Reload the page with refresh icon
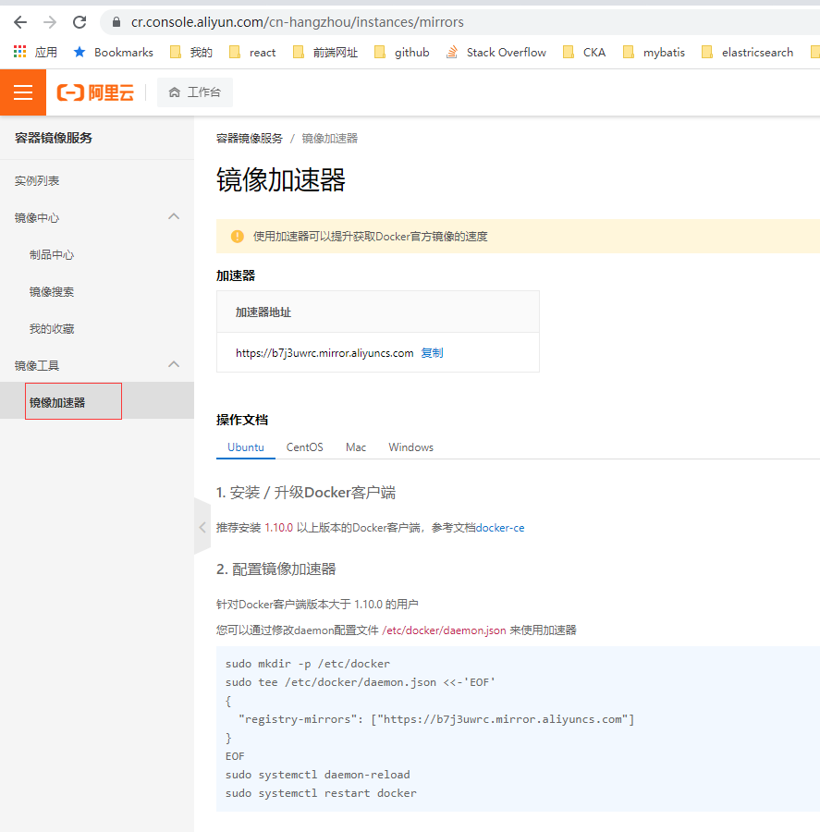 (80, 22)
